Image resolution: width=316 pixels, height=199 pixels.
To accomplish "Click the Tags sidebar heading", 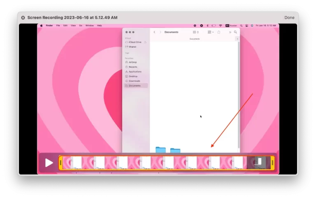I will [x=127, y=53].
